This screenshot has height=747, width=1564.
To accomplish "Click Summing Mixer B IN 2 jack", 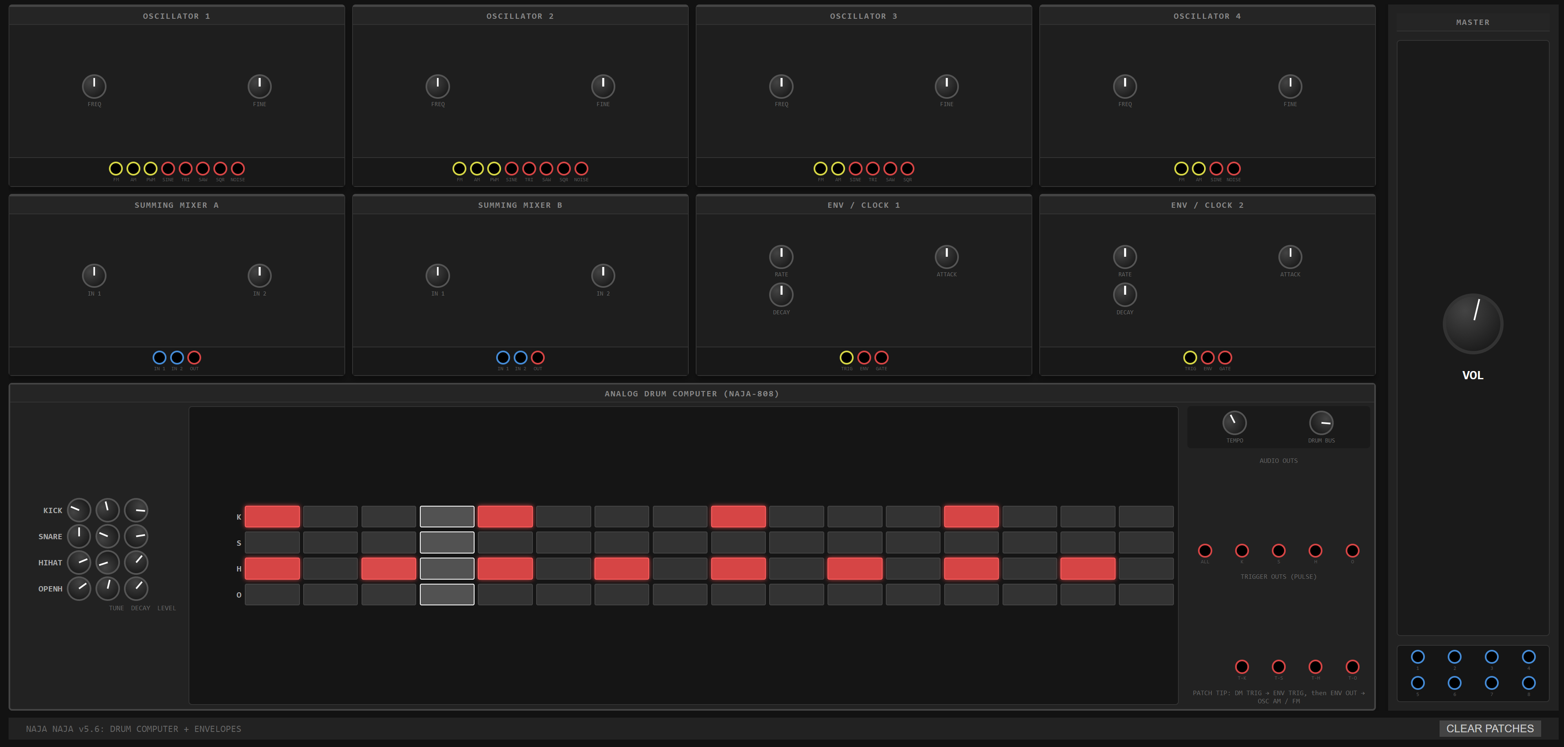I will 520,357.
